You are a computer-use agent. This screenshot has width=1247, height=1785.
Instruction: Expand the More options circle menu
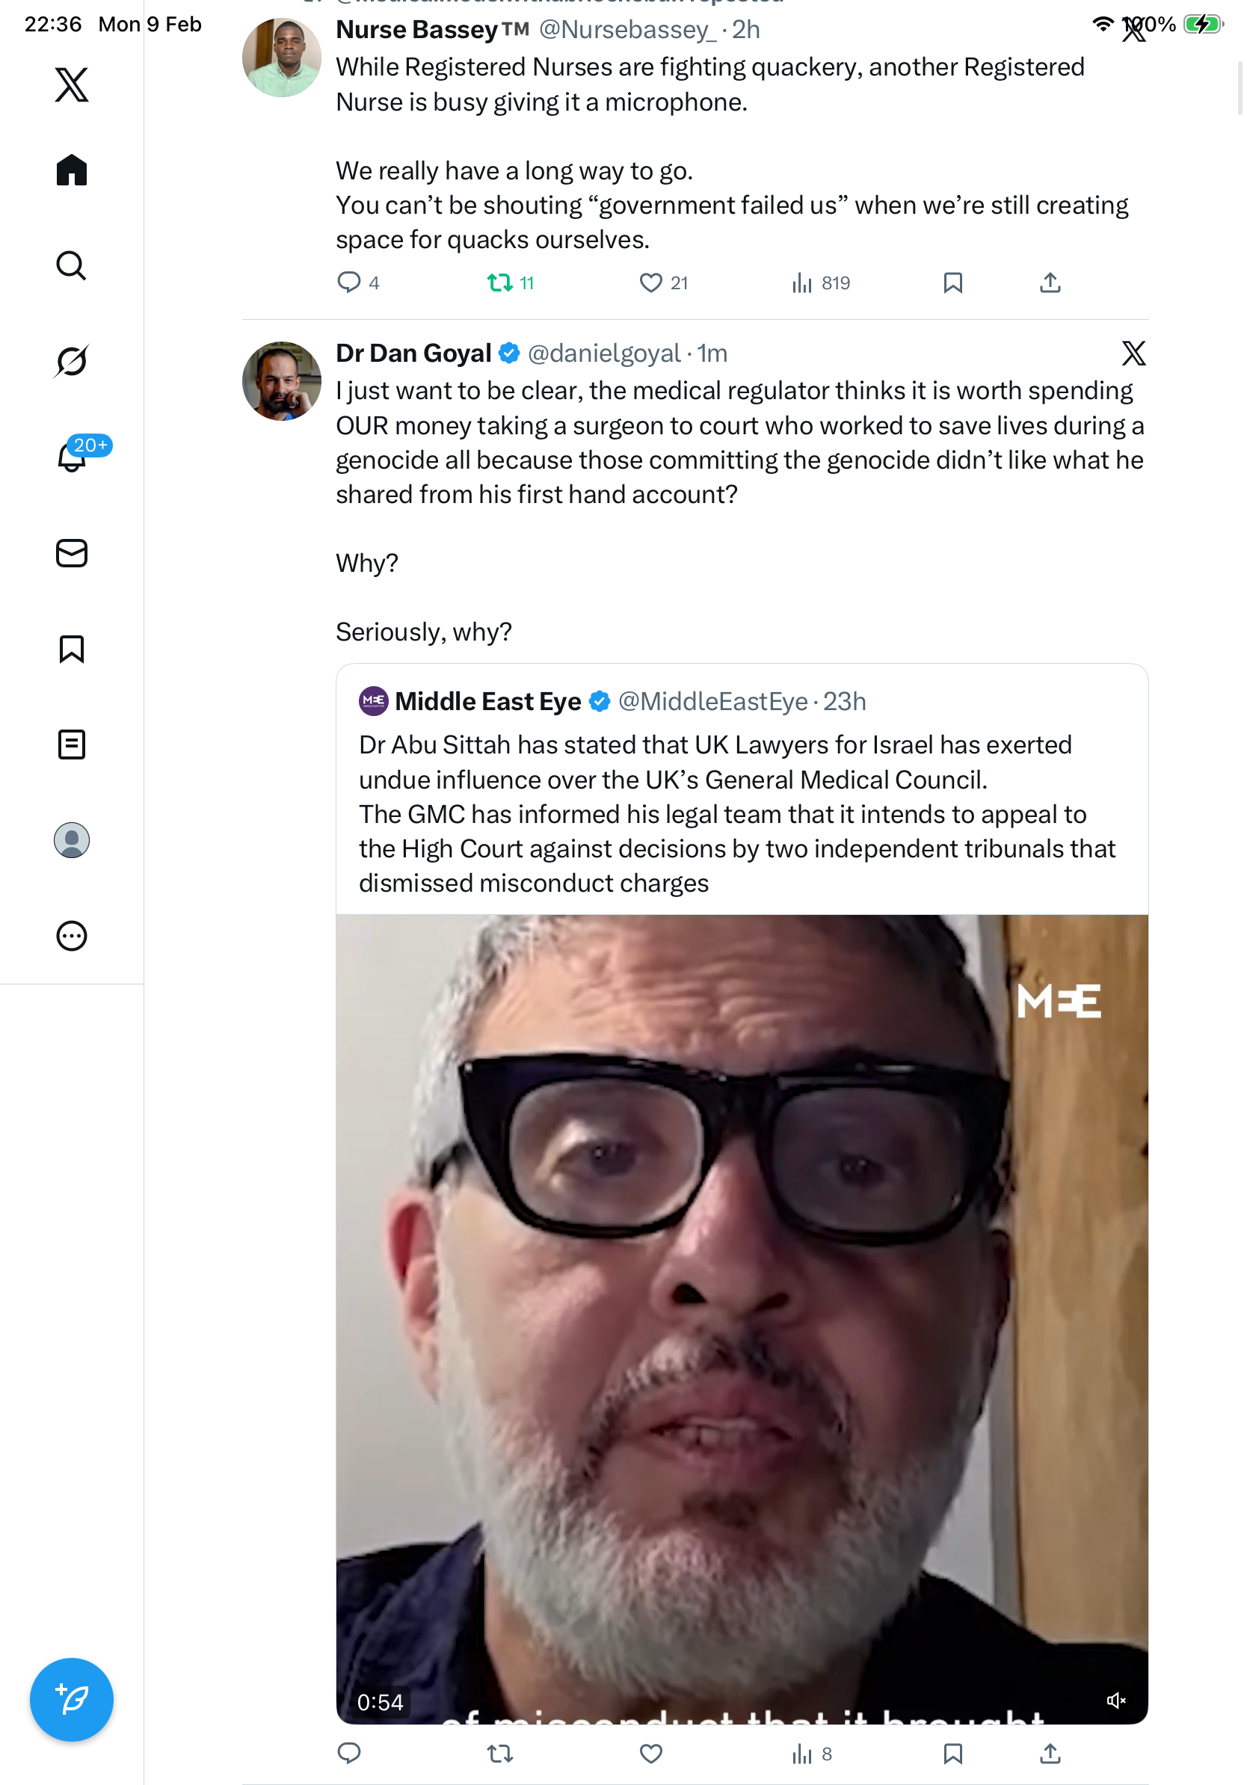tap(72, 935)
